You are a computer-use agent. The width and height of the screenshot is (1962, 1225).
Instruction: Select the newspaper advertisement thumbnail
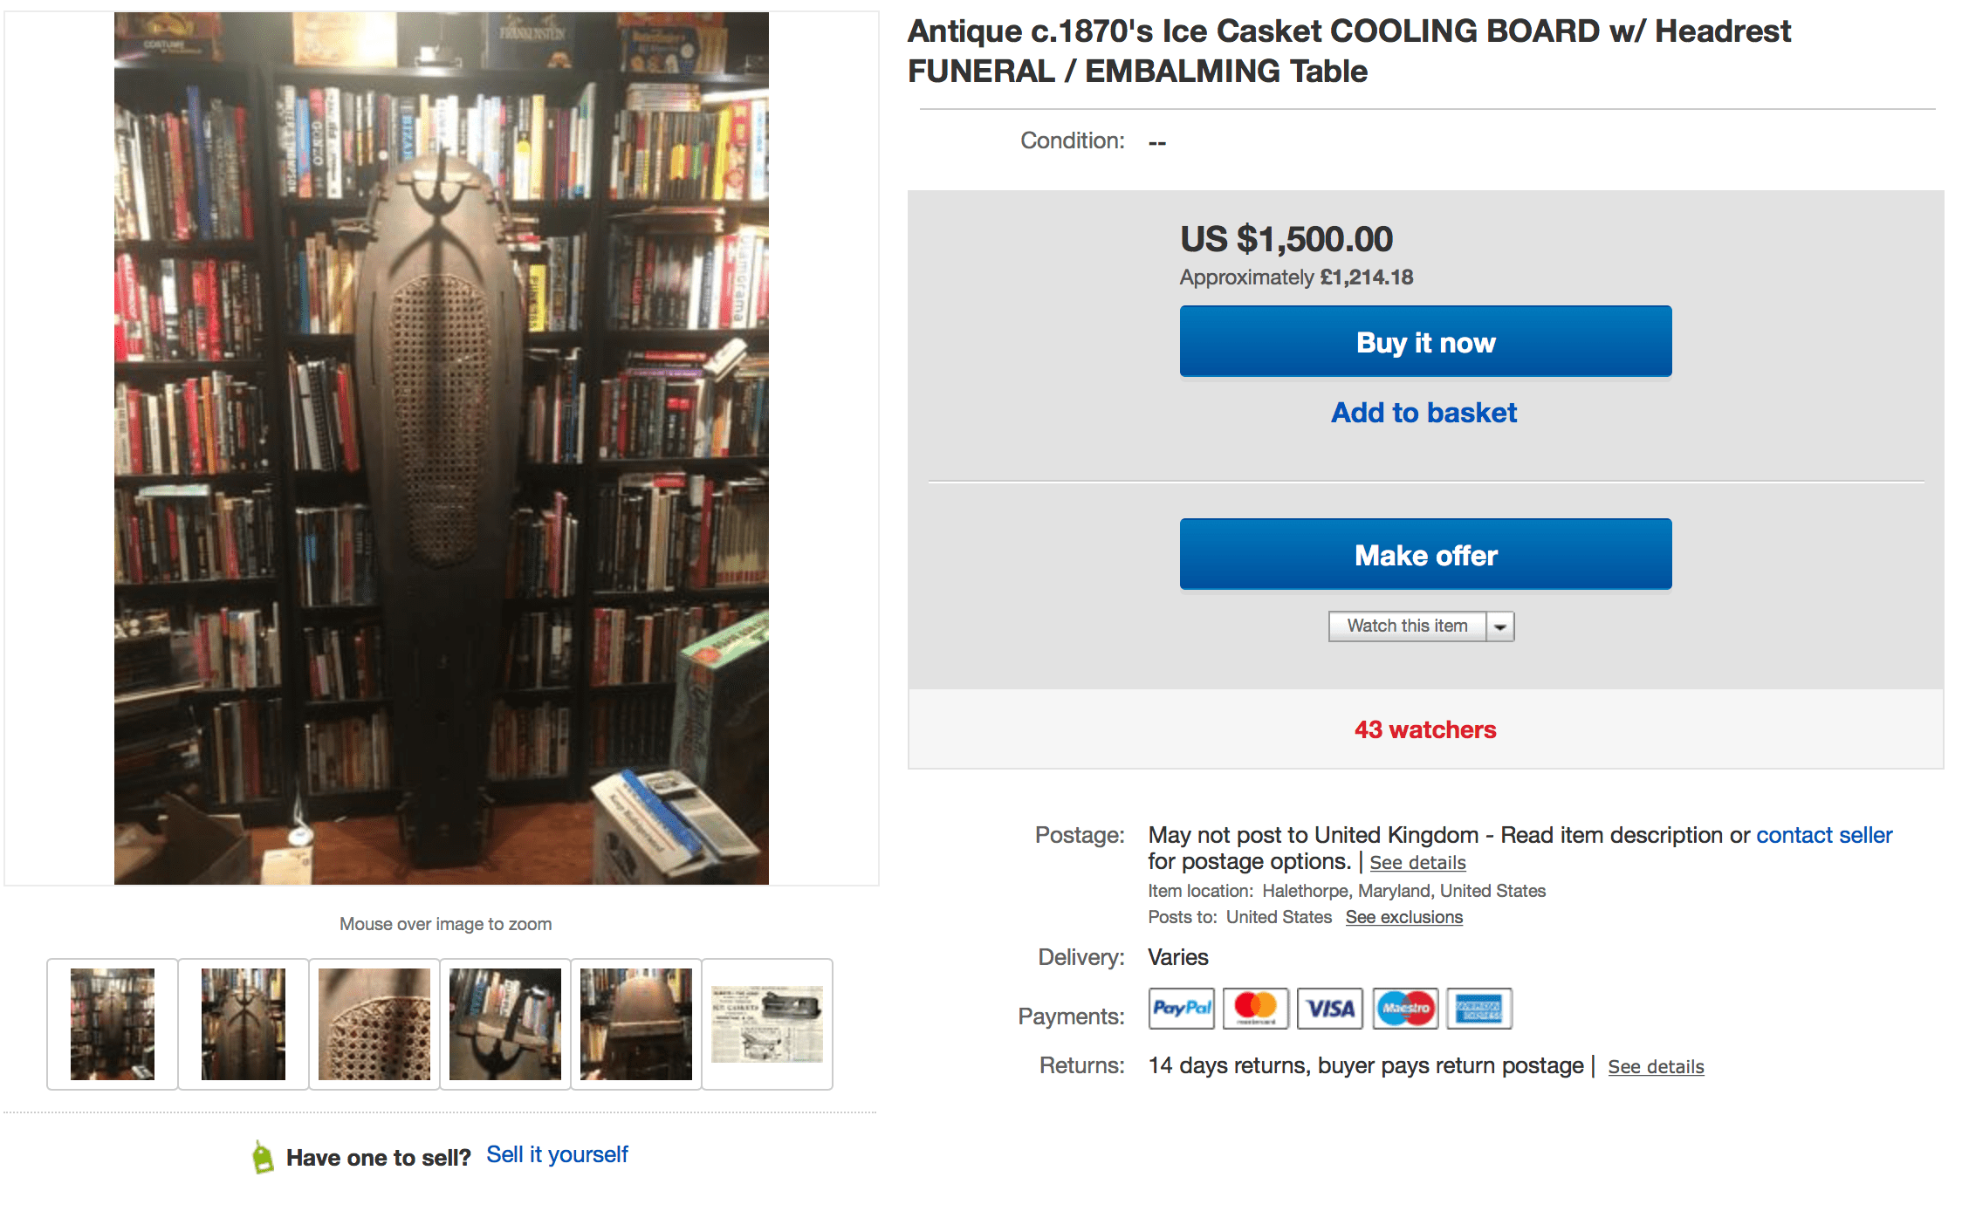coord(767,1024)
